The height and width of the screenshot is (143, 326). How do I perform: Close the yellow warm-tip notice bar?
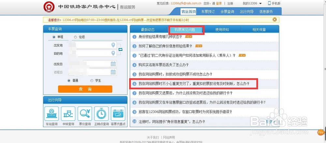point(274,20)
